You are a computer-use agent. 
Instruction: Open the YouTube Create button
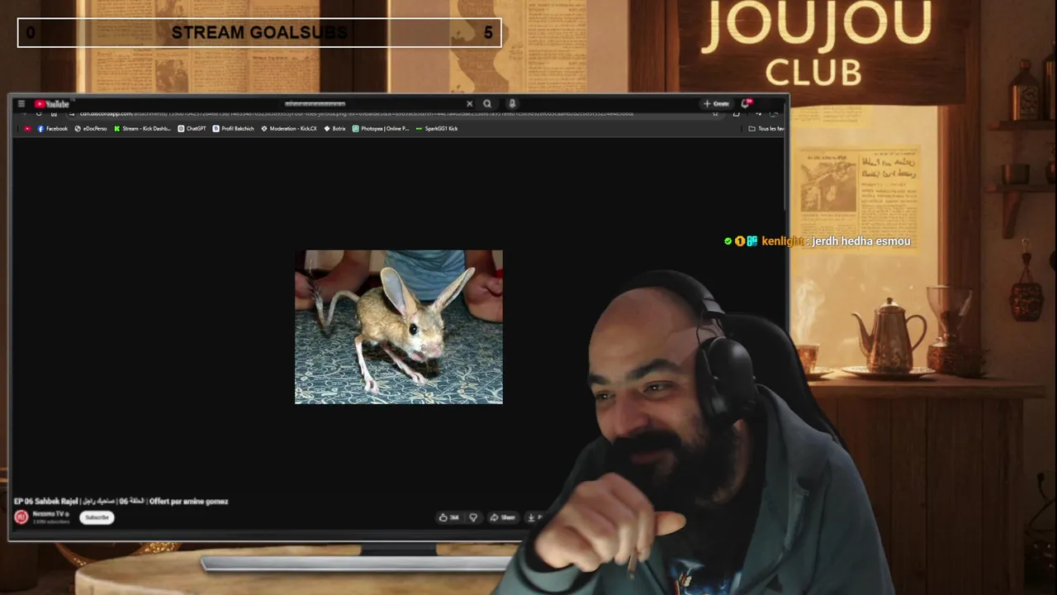point(716,104)
